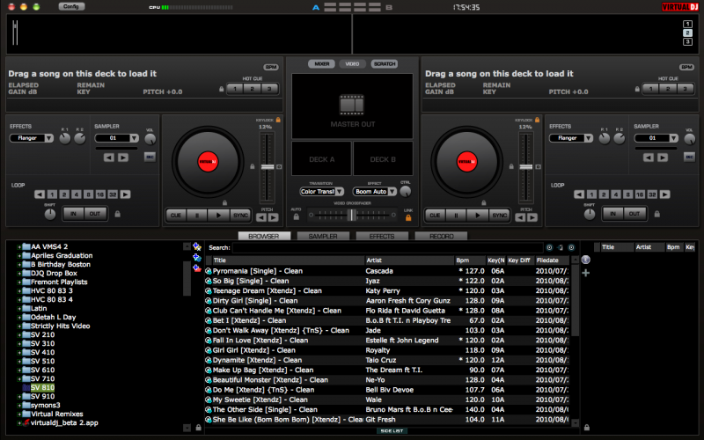Toggle left loop lock icon
The width and height of the screenshot is (704, 440).
(118, 214)
